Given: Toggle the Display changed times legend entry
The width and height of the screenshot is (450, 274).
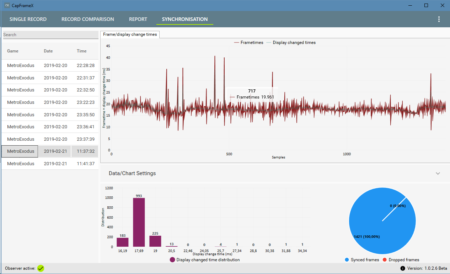Looking at the screenshot, I should point(291,43).
